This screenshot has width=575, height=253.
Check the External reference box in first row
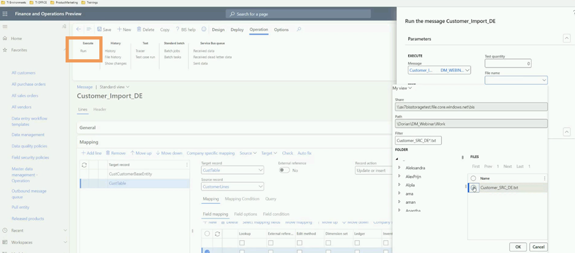click(x=270, y=243)
